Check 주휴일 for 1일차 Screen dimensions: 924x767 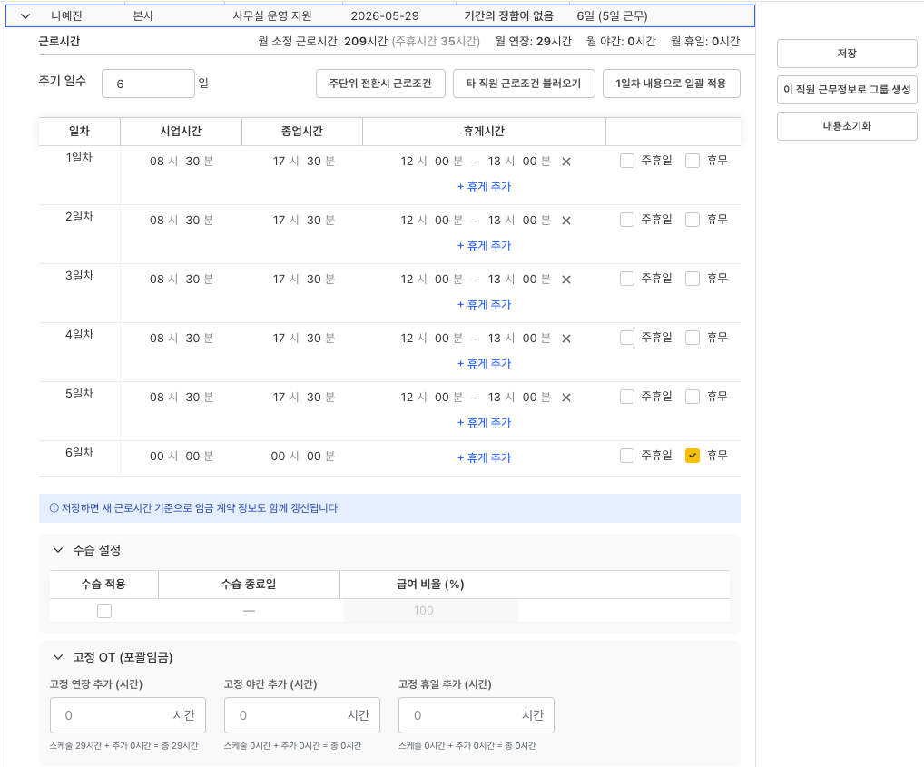627,161
